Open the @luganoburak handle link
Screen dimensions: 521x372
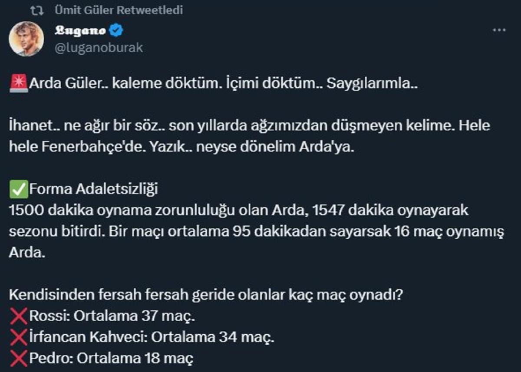tap(99, 47)
